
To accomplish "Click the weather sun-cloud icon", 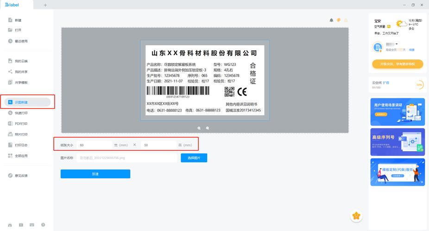I will tap(401, 24).
